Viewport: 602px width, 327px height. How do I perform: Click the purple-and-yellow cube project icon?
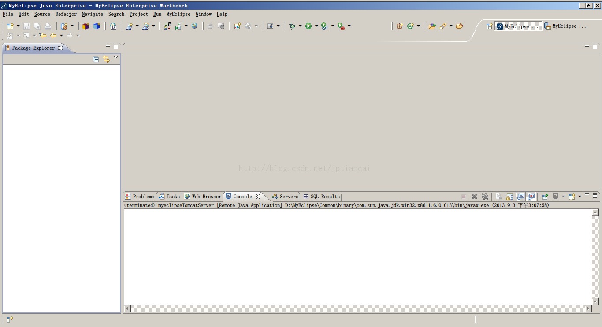click(x=85, y=26)
